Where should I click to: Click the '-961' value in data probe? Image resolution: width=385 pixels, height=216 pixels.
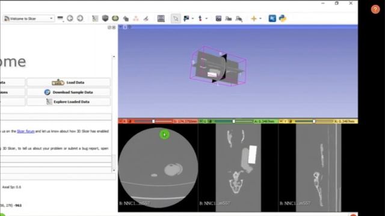point(18,205)
